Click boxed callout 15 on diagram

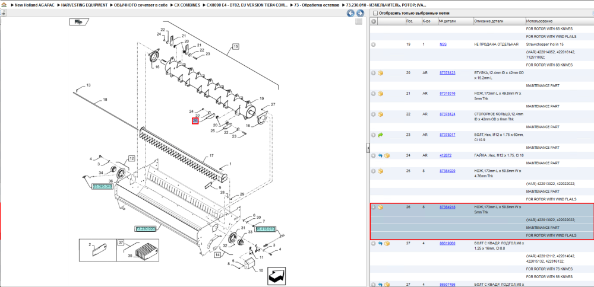[x=235, y=46]
